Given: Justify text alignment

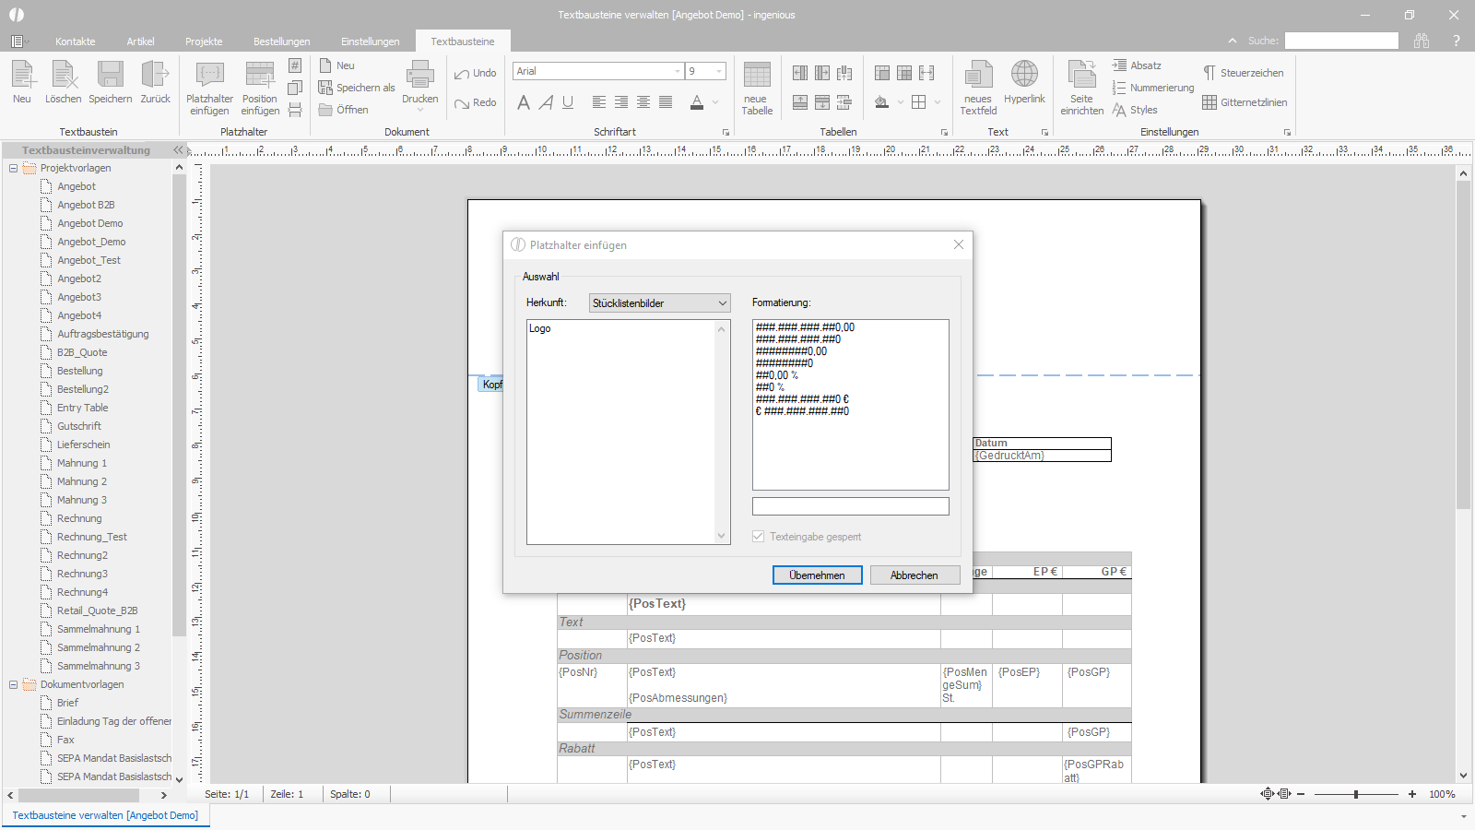Looking at the screenshot, I should tap(666, 102).
